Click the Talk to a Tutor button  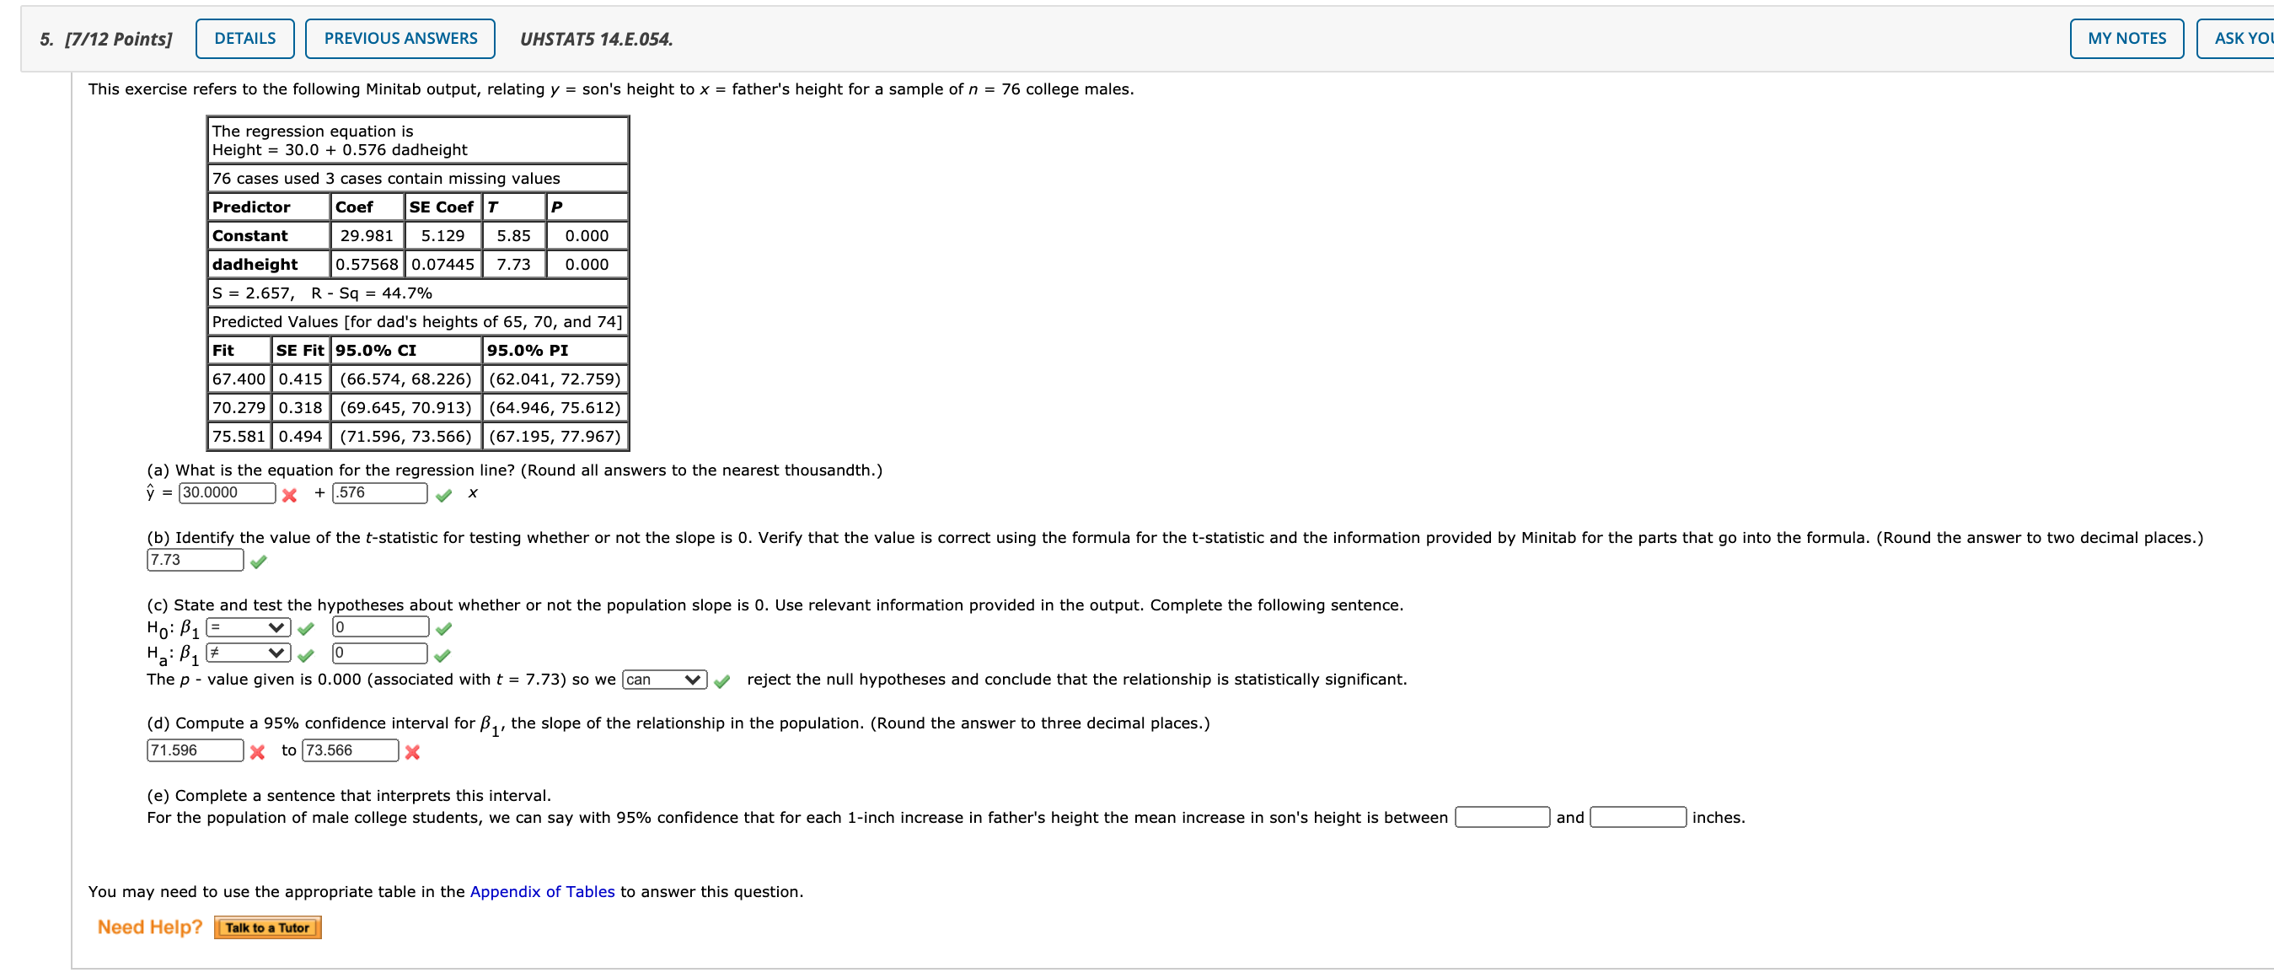(267, 927)
